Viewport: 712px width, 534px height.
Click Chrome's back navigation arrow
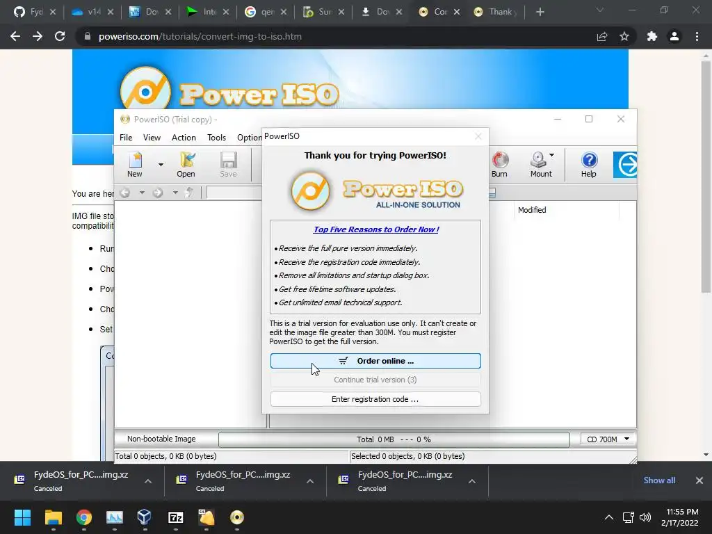[15, 36]
